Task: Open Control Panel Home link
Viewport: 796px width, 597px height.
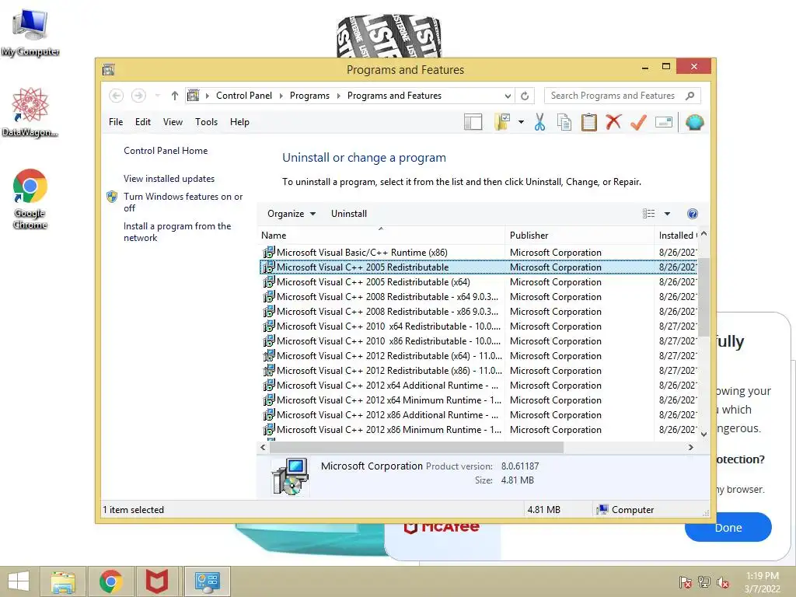Action: tap(166, 151)
